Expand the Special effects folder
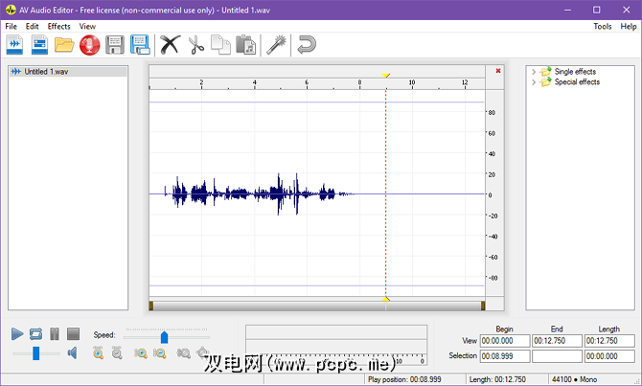This screenshot has width=642, height=386. click(x=534, y=82)
